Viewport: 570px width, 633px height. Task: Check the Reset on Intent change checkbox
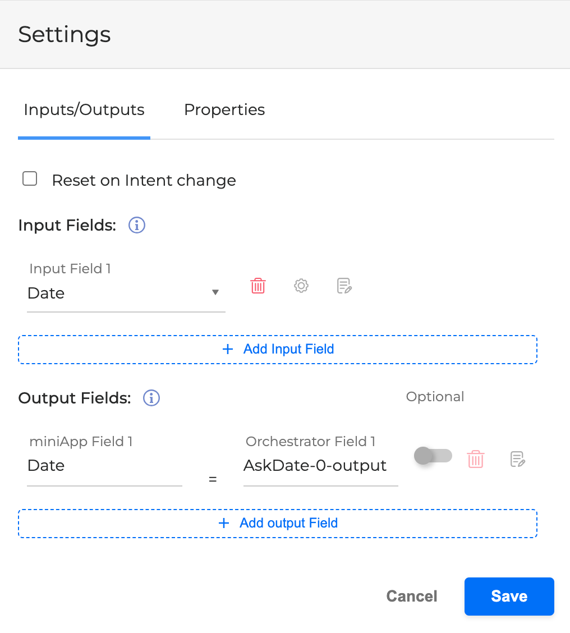[30, 179]
